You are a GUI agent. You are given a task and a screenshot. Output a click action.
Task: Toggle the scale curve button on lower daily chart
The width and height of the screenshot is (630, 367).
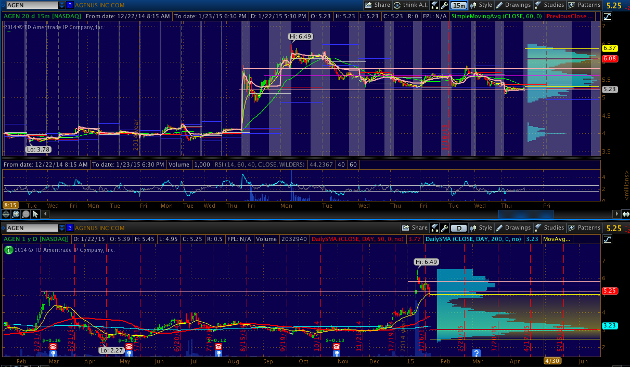click(x=607, y=239)
